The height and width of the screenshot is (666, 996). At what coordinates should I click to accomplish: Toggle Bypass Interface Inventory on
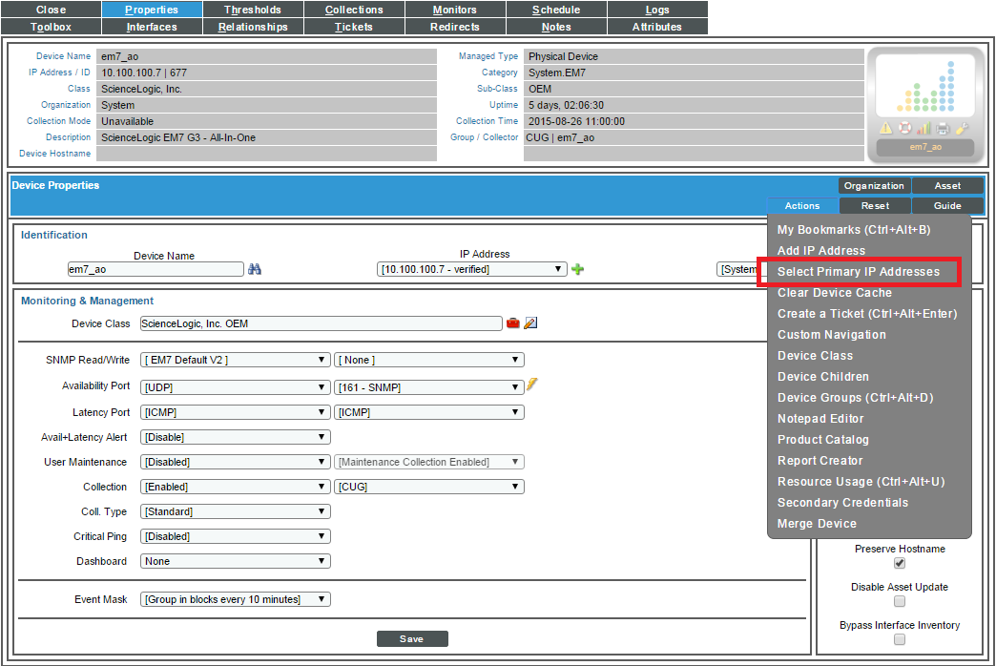click(899, 639)
